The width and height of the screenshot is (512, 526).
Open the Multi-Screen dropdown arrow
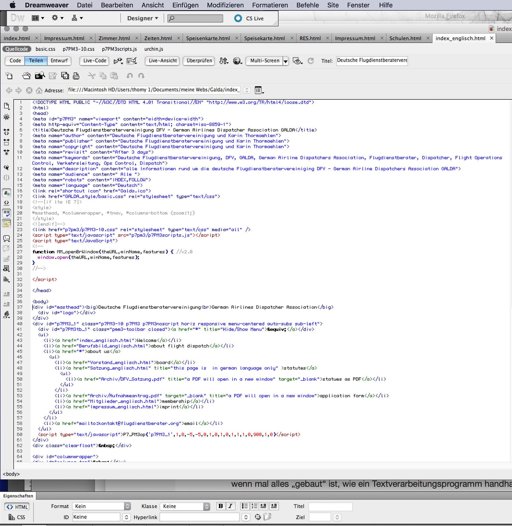(x=286, y=61)
